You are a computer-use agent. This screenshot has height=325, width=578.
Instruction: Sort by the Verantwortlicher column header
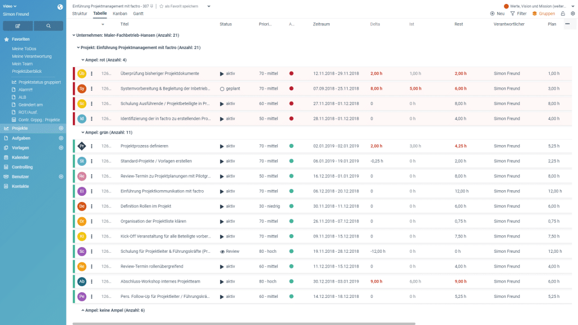(x=509, y=24)
